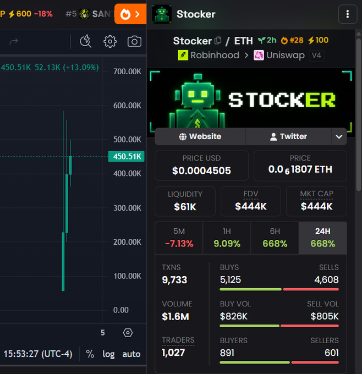This screenshot has height=374, width=362.
Task: Click the 52.13K (+13.09%) chart change text
Action: pyautogui.click(x=67, y=68)
